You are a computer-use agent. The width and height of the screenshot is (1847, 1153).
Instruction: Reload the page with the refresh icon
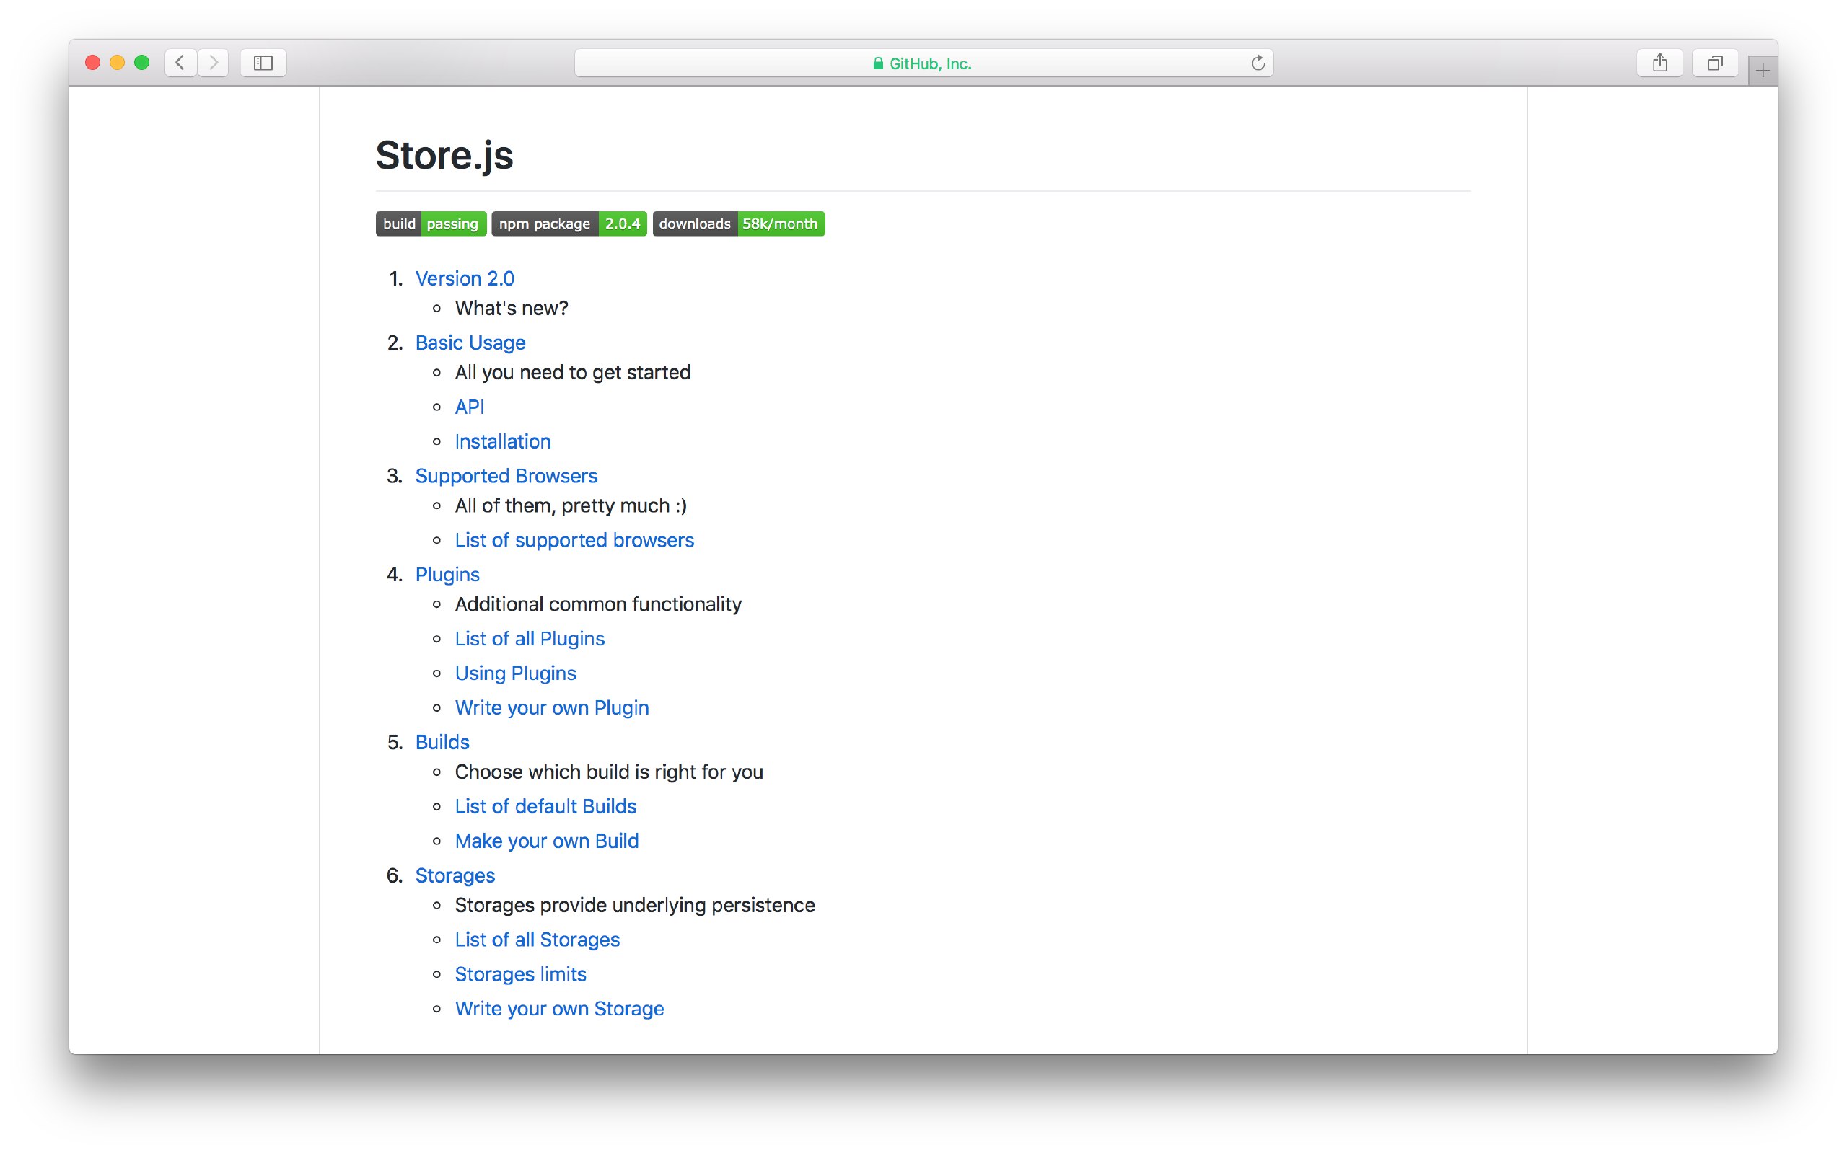pyautogui.click(x=1258, y=63)
